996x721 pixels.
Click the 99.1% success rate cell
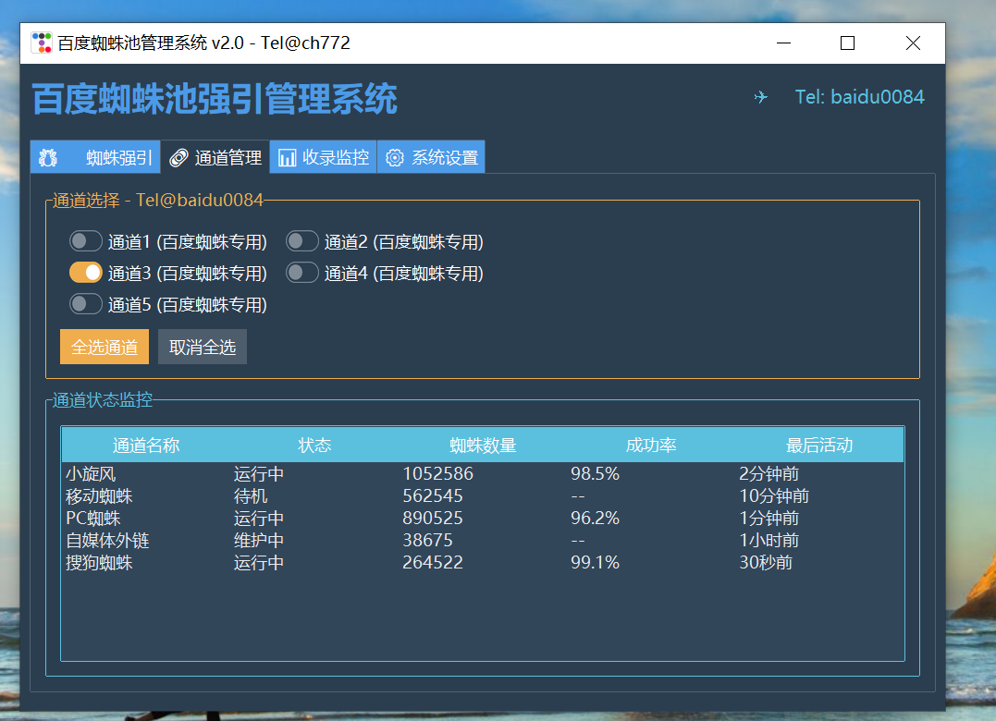point(595,563)
